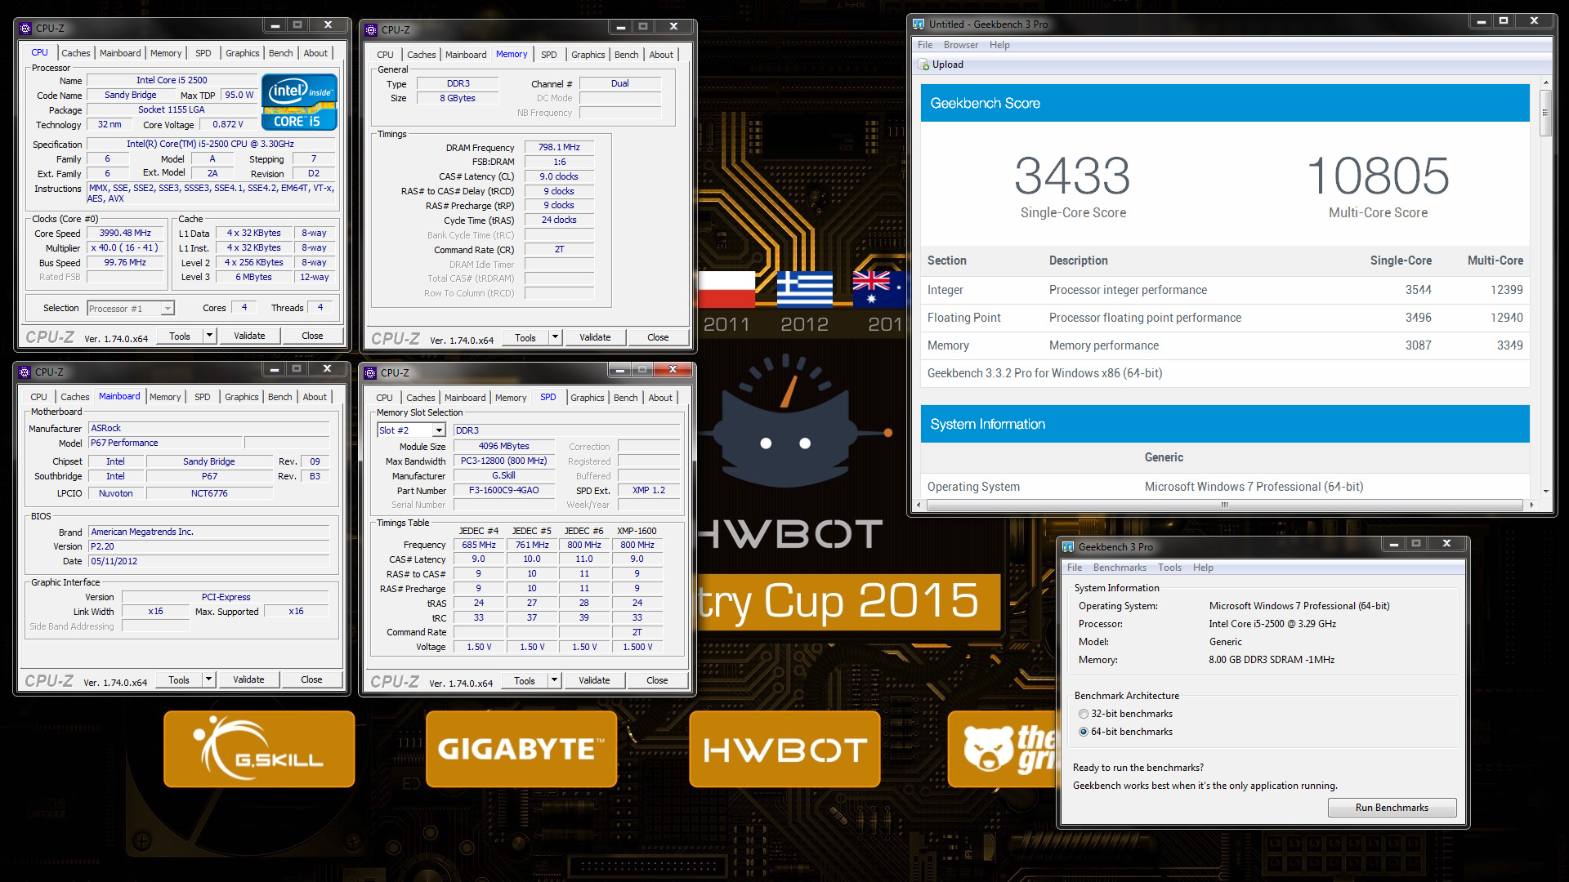Click the Run Benchmarks button
Image resolution: width=1569 pixels, height=882 pixels.
1392,808
